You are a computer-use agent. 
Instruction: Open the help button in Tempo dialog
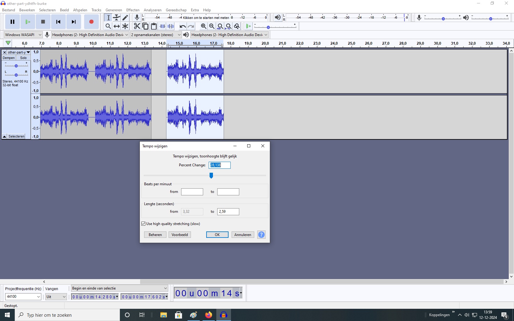point(261,235)
